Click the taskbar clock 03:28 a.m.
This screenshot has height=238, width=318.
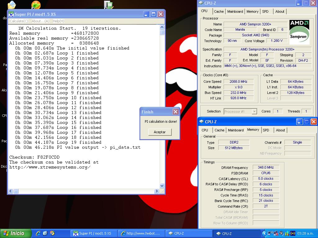click(x=305, y=233)
